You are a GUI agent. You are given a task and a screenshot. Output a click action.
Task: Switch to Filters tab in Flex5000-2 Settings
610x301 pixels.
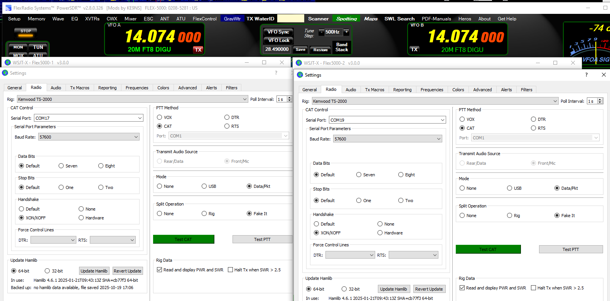(x=526, y=90)
